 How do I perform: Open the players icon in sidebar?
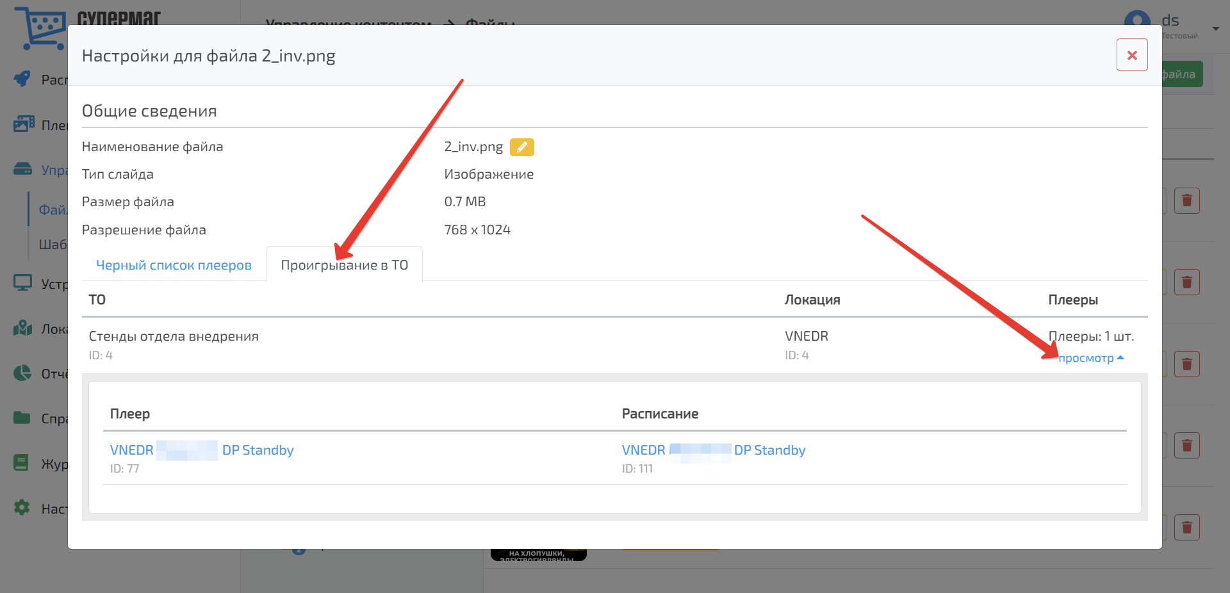[x=24, y=124]
